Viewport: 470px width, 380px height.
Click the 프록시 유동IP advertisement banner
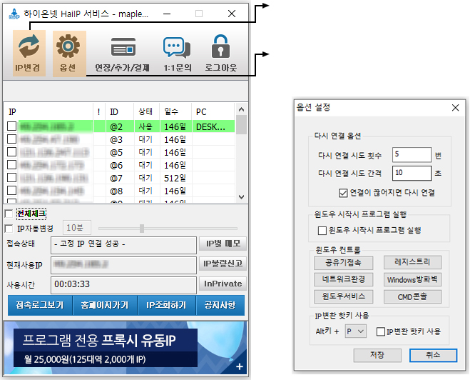[126, 348]
